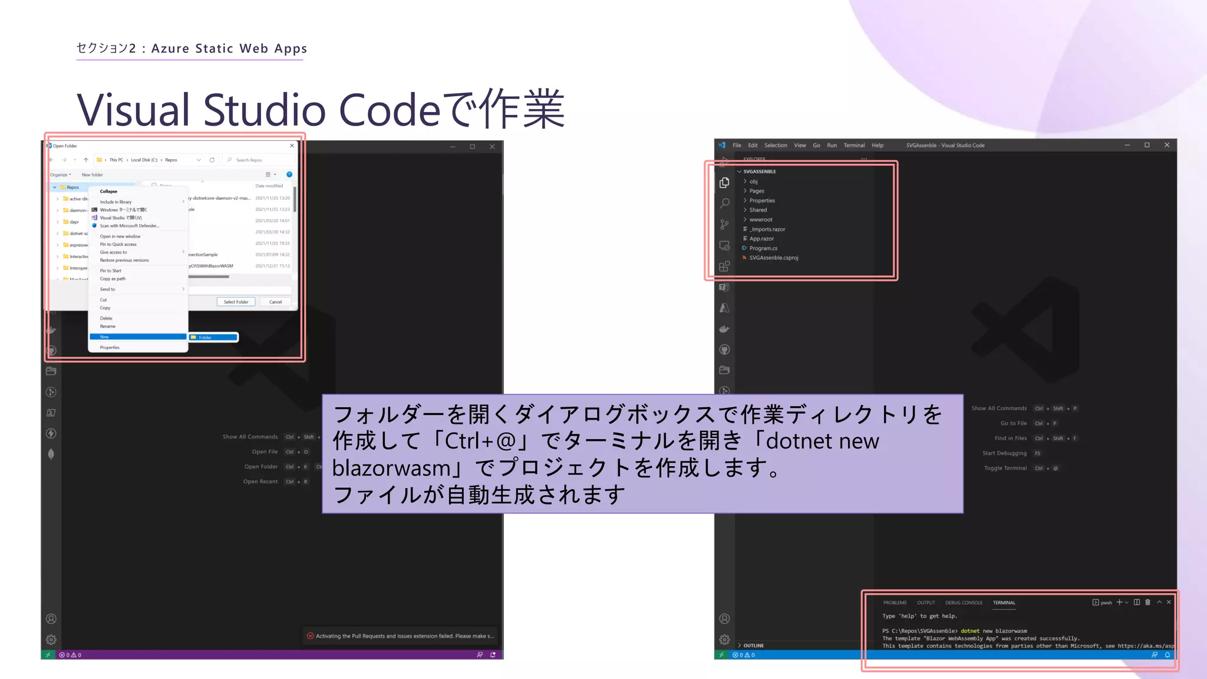Open the Extensions view icon
The height and width of the screenshot is (679, 1207).
(724, 266)
